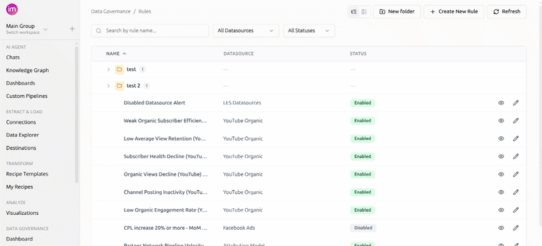The image size is (542, 246).
Task: Click Create New Rule button
Action: pyautogui.click(x=454, y=11)
